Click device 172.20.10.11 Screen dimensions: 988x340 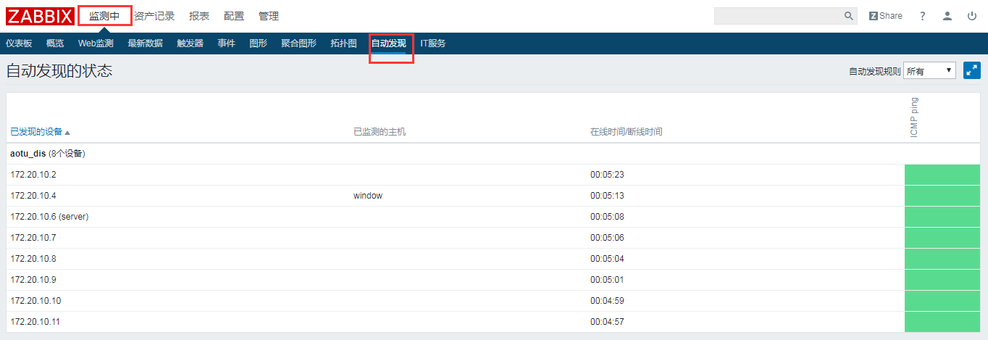tap(35, 322)
